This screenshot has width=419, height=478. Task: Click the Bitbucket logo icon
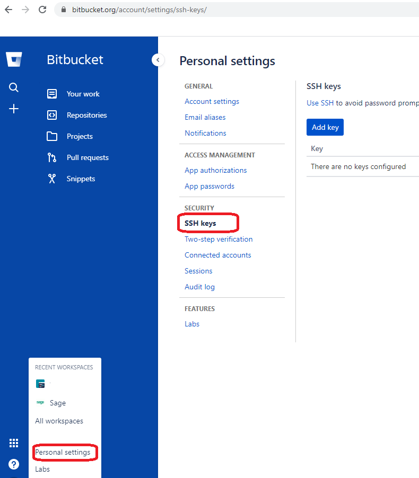click(x=14, y=59)
